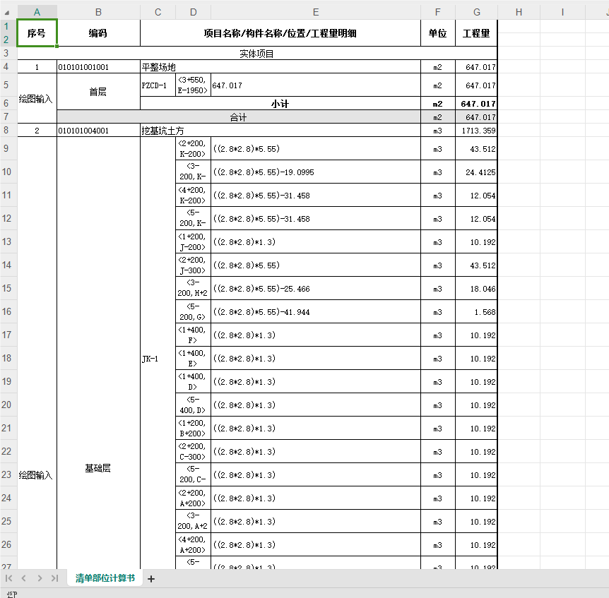This screenshot has width=609, height=598.
Task: Select position cell <4+200, A+200>
Action: tap(193, 544)
